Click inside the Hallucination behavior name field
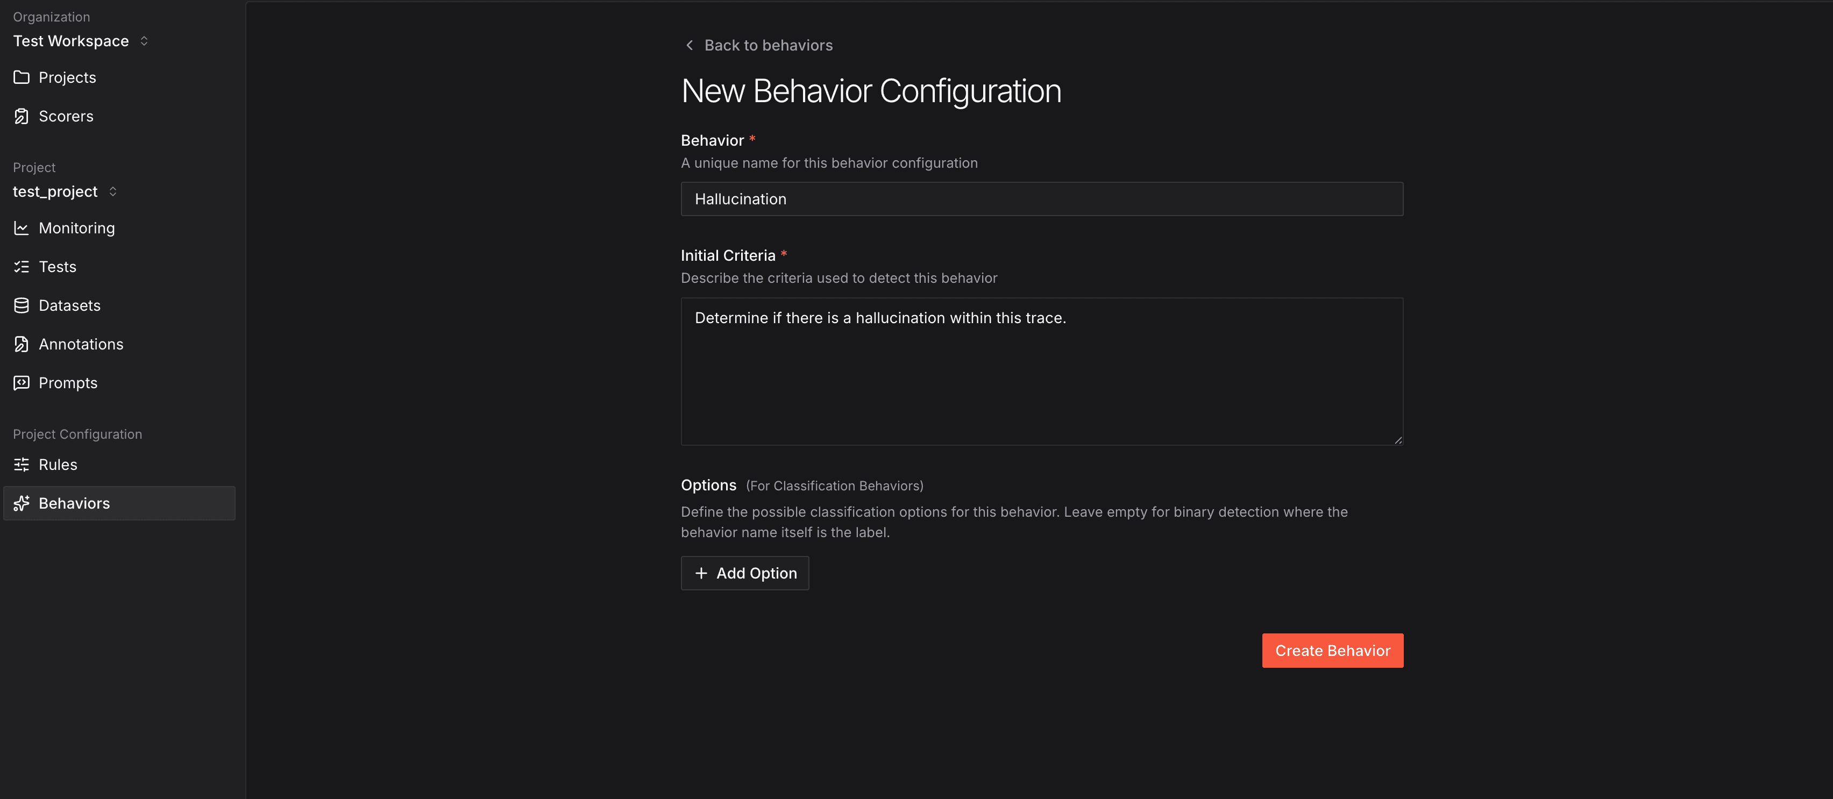Screen dimensions: 1833x799 pyautogui.click(x=1041, y=198)
